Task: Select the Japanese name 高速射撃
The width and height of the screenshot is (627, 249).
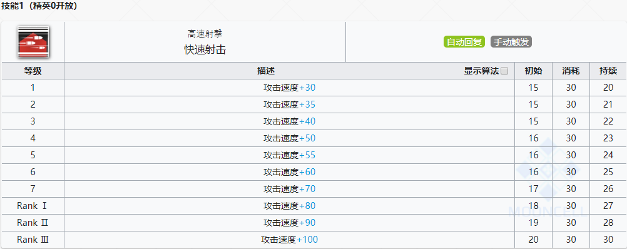Action: coord(205,34)
